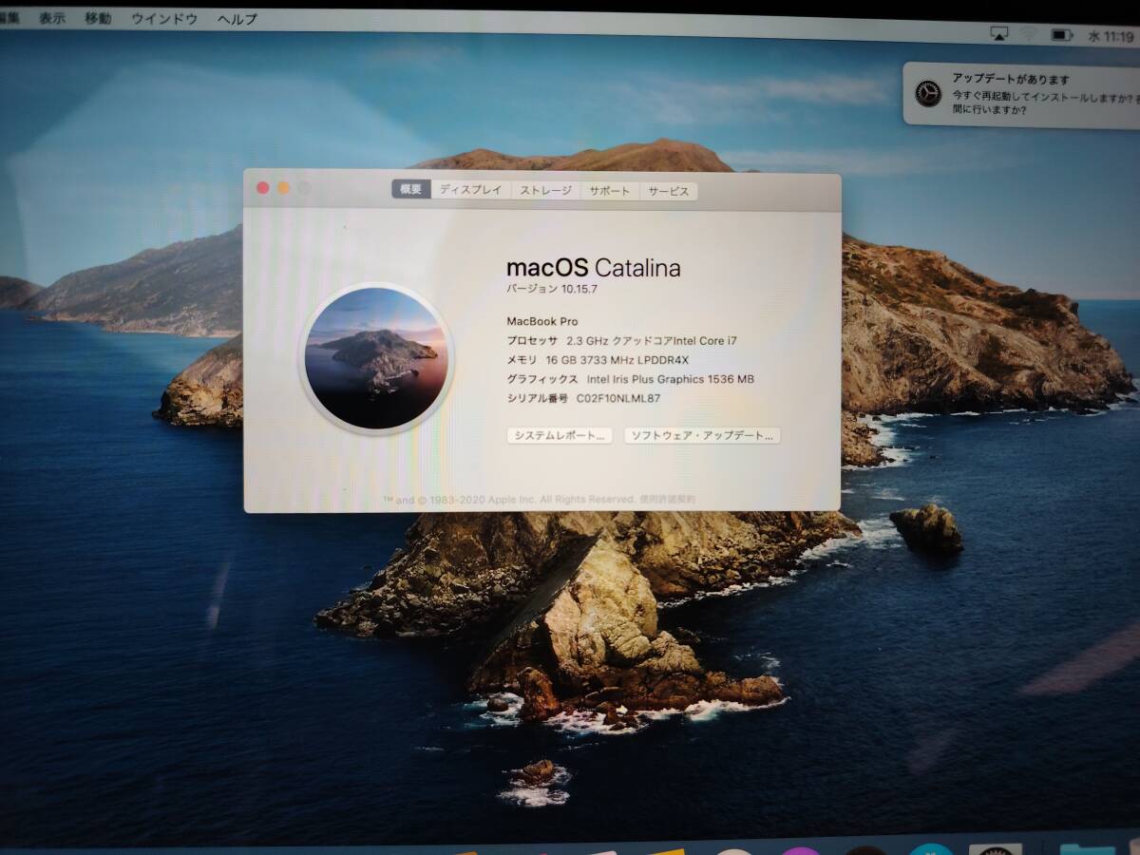1140x855 pixels.
Task: Close the About This Mac window
Action: pyautogui.click(x=263, y=188)
